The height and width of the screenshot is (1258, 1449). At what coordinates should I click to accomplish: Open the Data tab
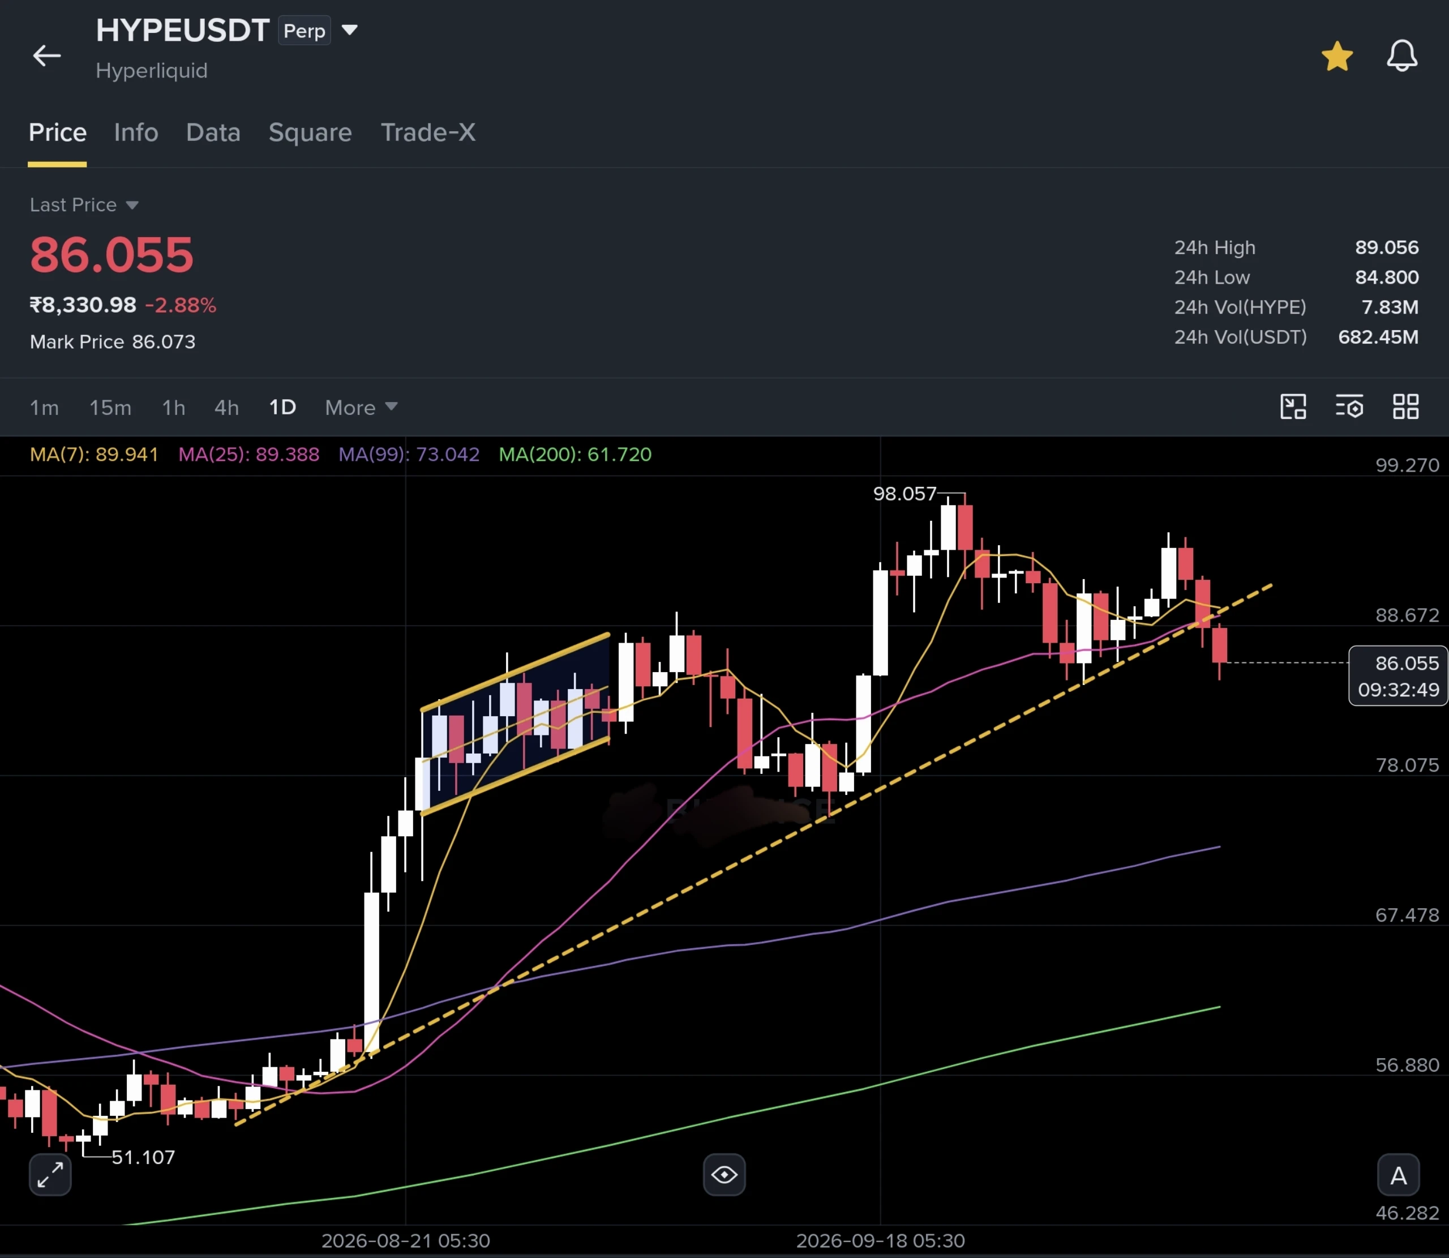coord(213,132)
